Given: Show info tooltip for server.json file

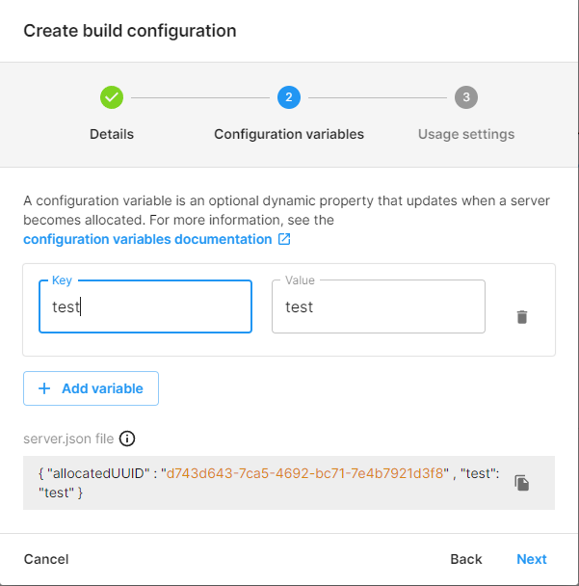Looking at the screenshot, I should coord(127,439).
